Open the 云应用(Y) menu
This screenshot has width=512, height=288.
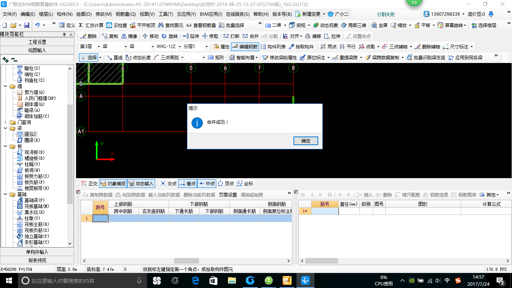pyautogui.click(x=186, y=14)
